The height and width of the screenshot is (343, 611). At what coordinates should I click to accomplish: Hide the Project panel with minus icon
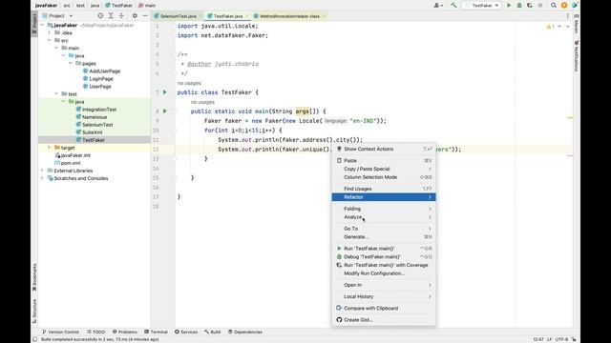click(145, 16)
